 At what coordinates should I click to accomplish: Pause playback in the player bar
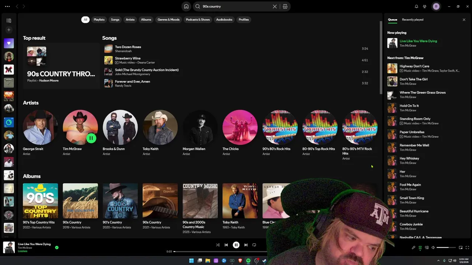[236, 245]
